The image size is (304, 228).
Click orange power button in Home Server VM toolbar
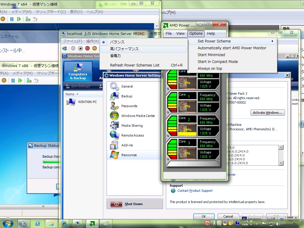coord(94,48)
